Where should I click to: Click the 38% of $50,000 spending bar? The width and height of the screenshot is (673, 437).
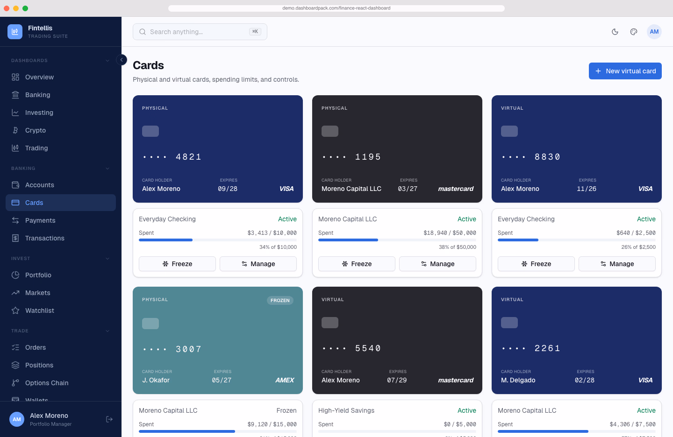[397, 240]
